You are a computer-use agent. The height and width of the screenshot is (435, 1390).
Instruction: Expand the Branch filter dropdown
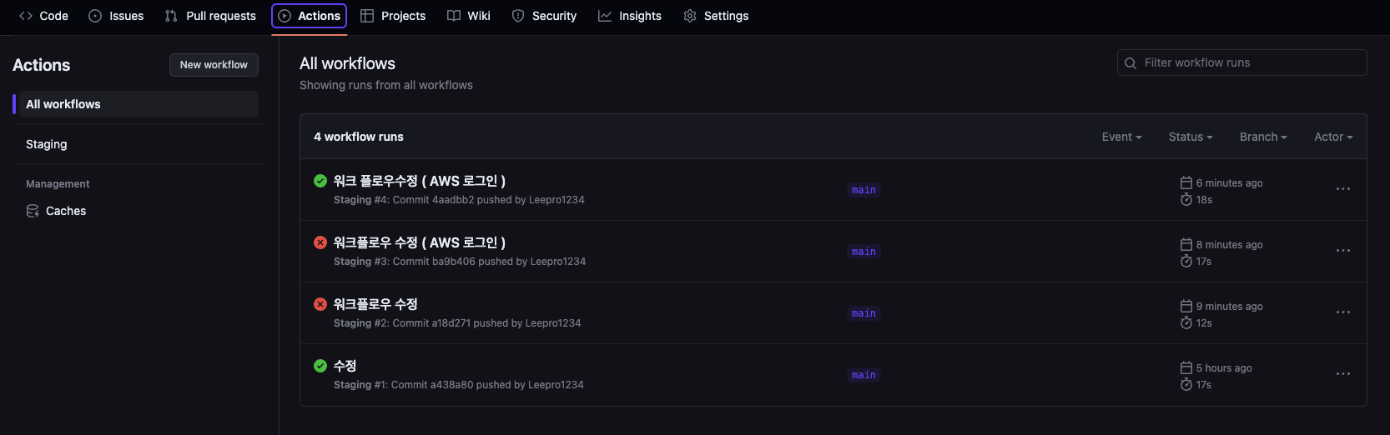1263,137
